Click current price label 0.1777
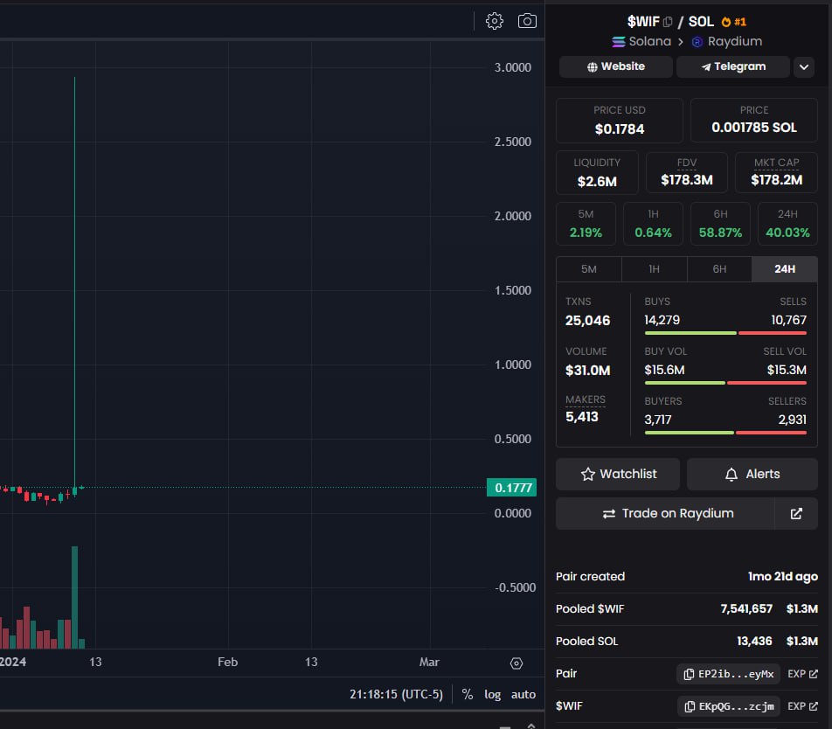 tap(511, 488)
